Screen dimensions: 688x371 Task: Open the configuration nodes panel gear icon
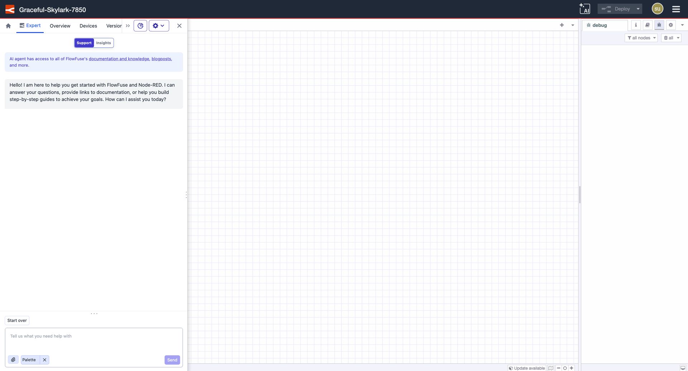pos(671,25)
